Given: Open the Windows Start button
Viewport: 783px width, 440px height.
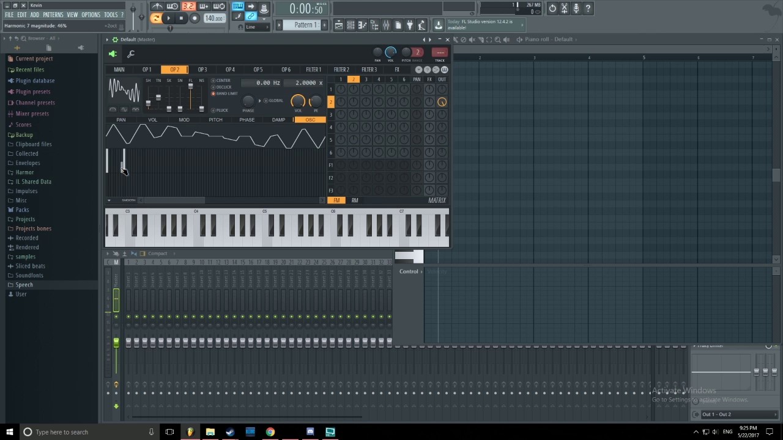Looking at the screenshot, I should coord(10,432).
